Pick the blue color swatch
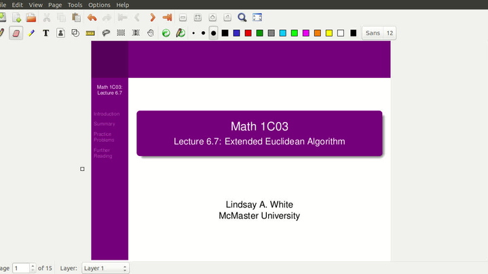Viewport: 488px width, 274px height. tap(236, 33)
